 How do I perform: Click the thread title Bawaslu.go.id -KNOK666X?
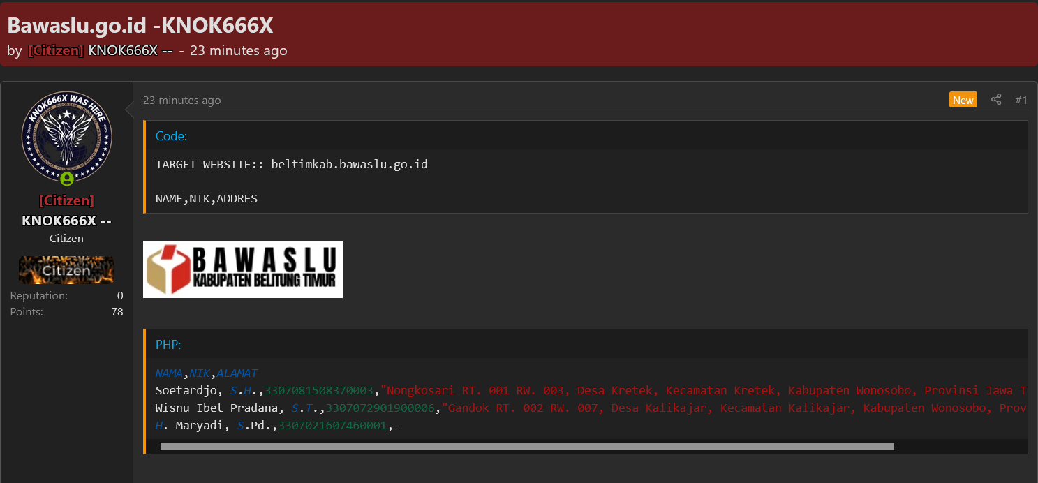point(140,25)
